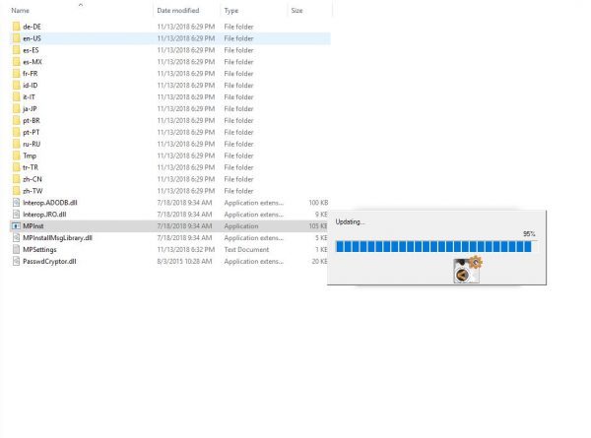This screenshot has height=438, width=591.
Task: Sort by the Date modified column header
Action: tap(178, 11)
